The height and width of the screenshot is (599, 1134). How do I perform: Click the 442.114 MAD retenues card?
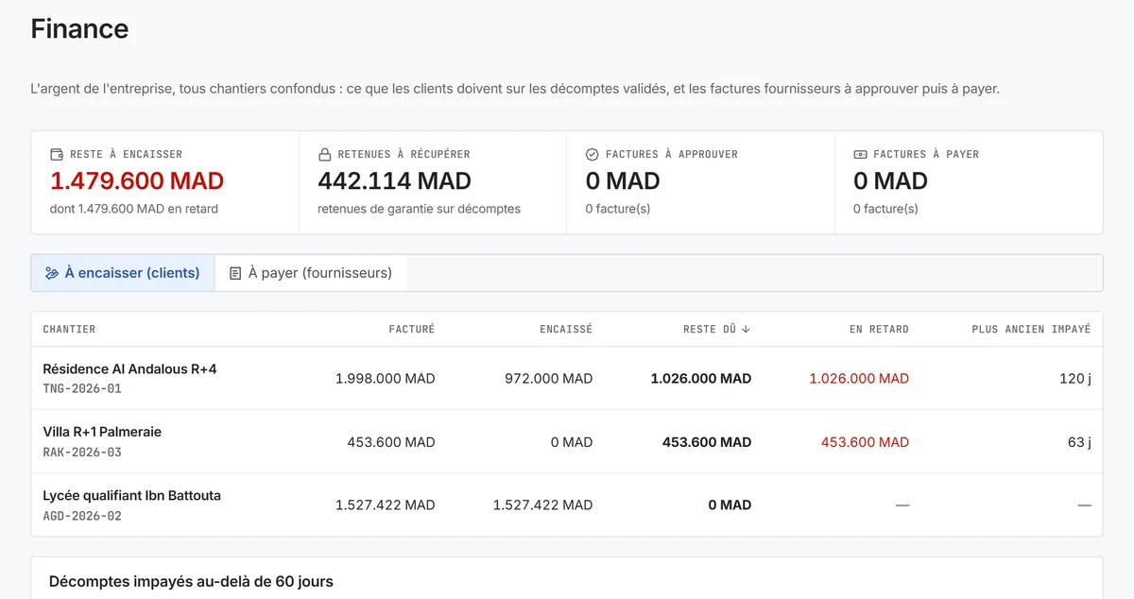433,182
